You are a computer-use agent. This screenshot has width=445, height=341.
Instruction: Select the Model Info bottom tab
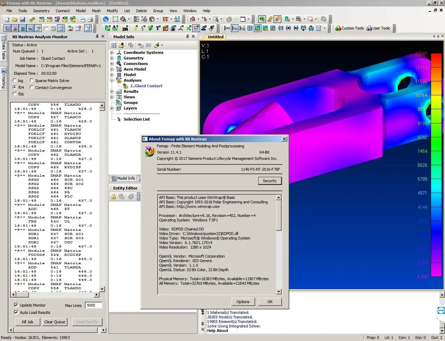[x=123, y=178]
